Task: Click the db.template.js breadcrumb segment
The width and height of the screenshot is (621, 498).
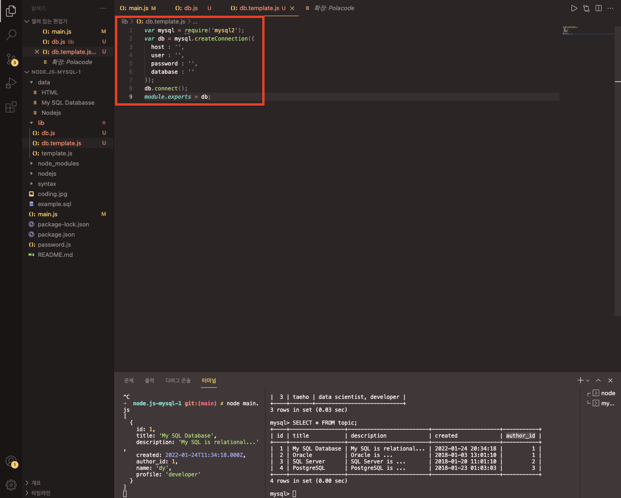Action: pos(161,21)
